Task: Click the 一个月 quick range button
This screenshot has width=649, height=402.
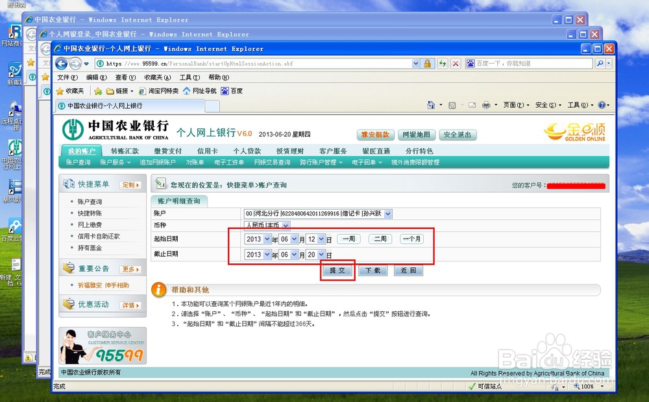Action: pyautogui.click(x=412, y=239)
